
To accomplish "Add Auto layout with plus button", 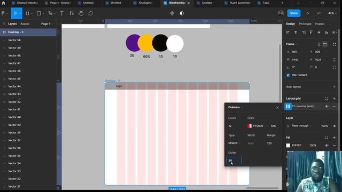I will point(334,86).
